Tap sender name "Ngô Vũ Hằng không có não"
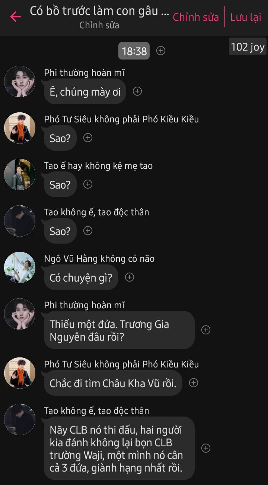This screenshot has width=268, height=485. tap(99, 258)
